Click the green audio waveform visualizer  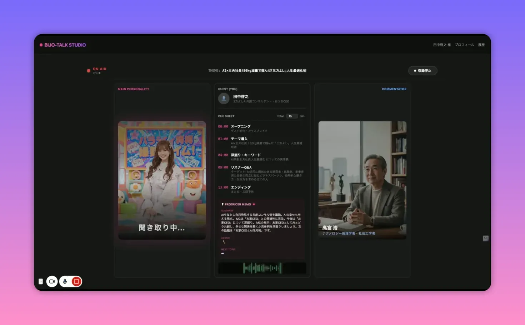click(262, 268)
